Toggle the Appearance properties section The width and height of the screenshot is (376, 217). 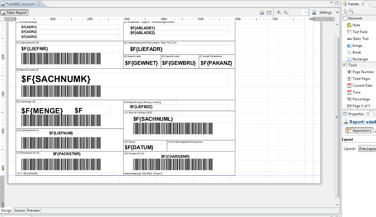(359, 131)
